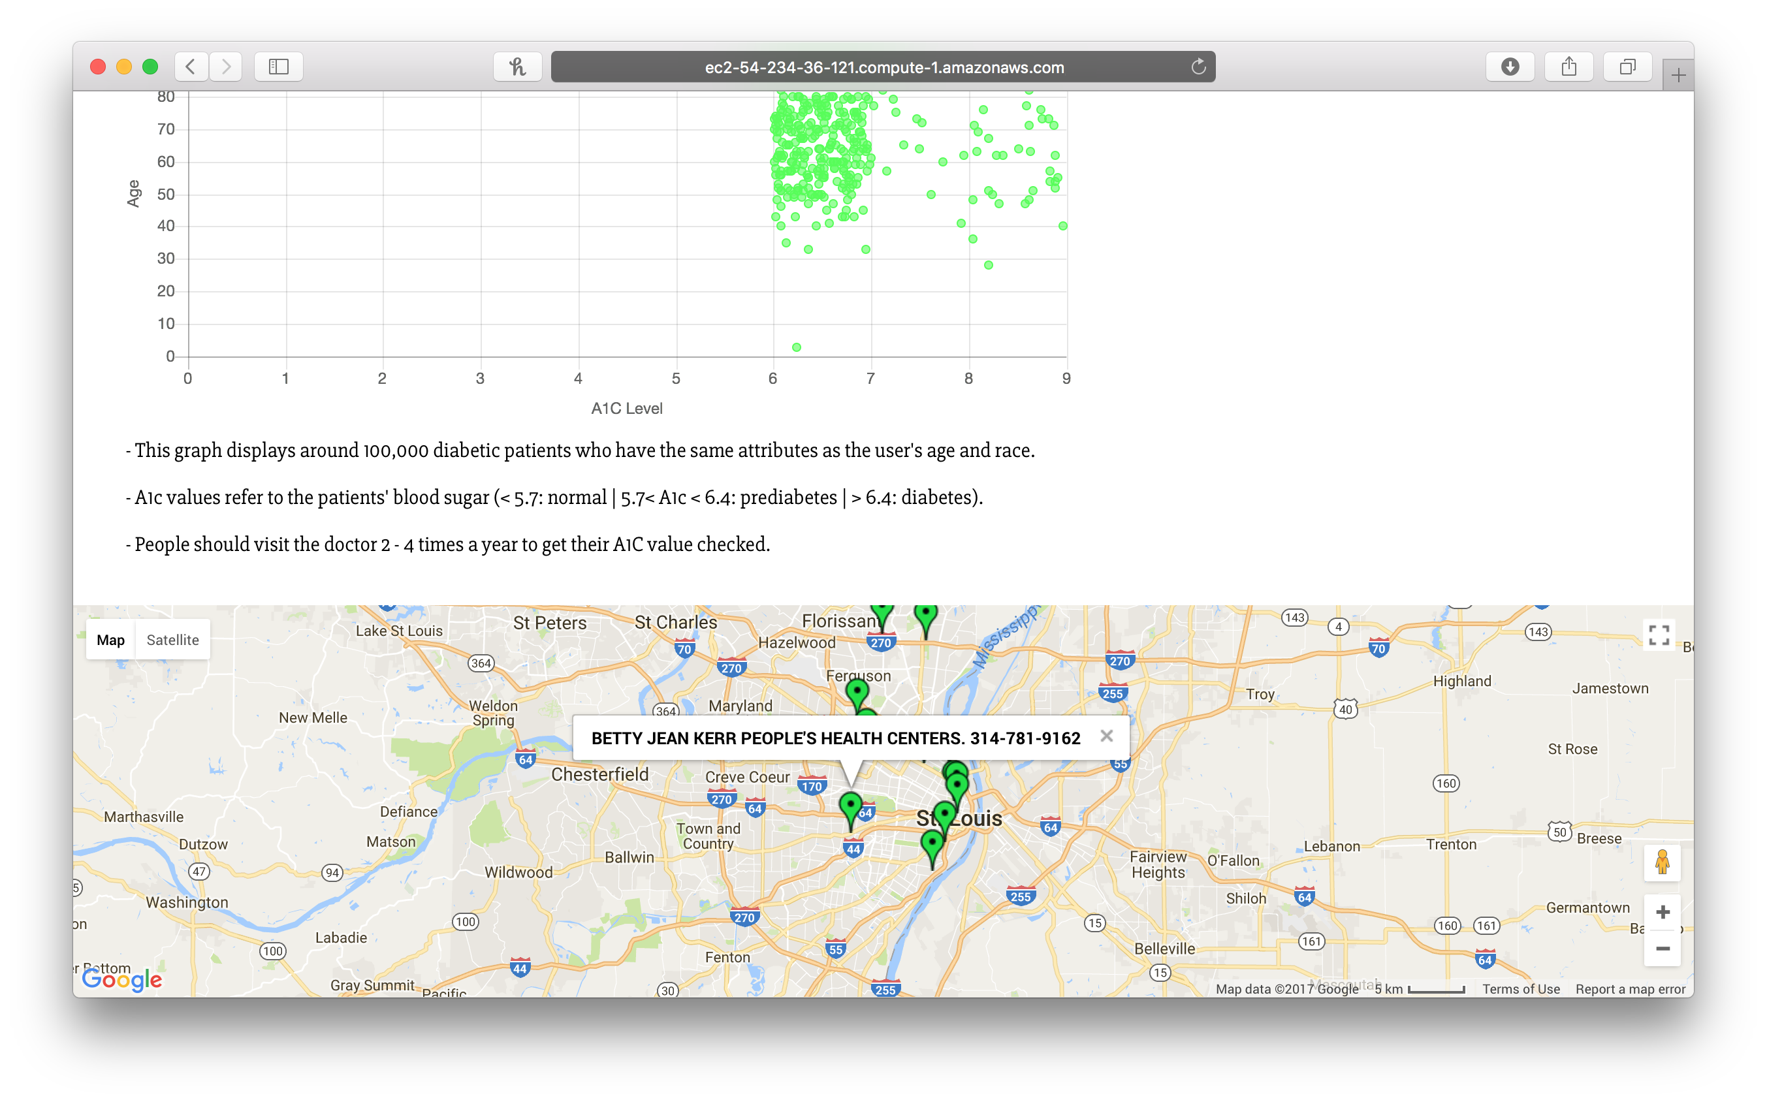Zoom out of the Google map
The height and width of the screenshot is (1102, 1767).
point(1662,948)
